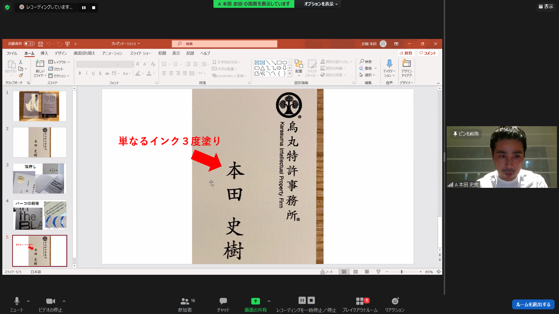Expand the shapes gallery more arrow
Image resolution: width=559 pixels, height=314 pixels.
290,74
